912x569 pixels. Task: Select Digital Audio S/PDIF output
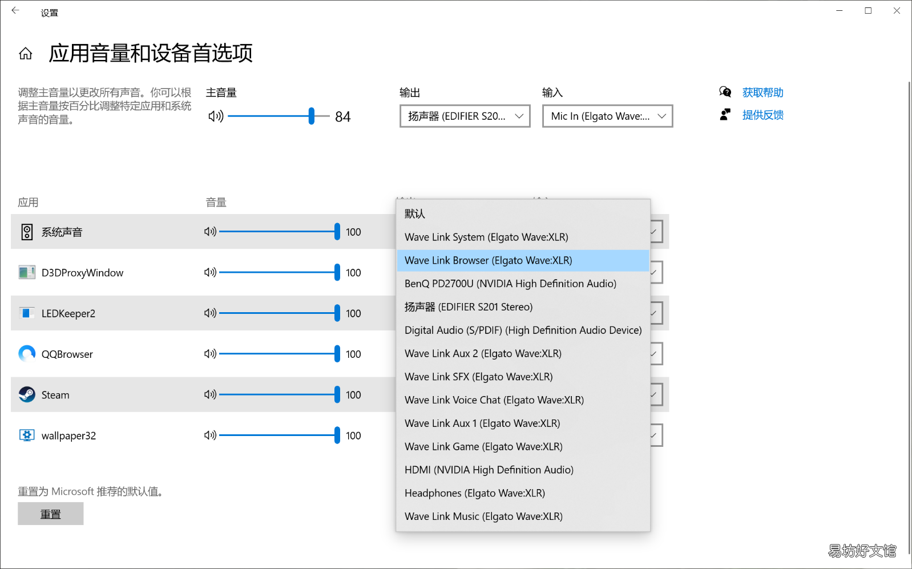[x=523, y=330]
